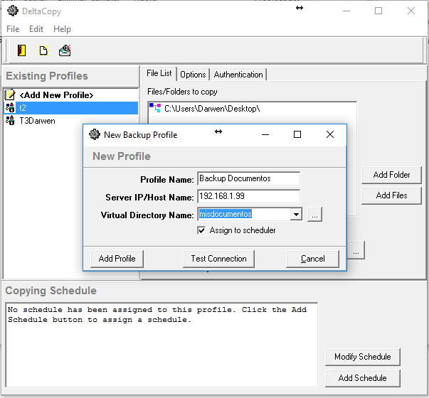This screenshot has height=398, width=429.
Task: Maximize the New Backup Profile dialog
Action: [297, 134]
